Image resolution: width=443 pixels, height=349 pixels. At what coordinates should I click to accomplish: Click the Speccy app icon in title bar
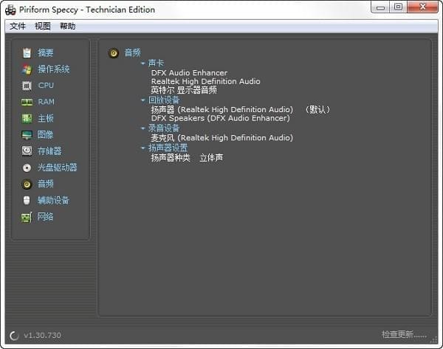(10, 10)
